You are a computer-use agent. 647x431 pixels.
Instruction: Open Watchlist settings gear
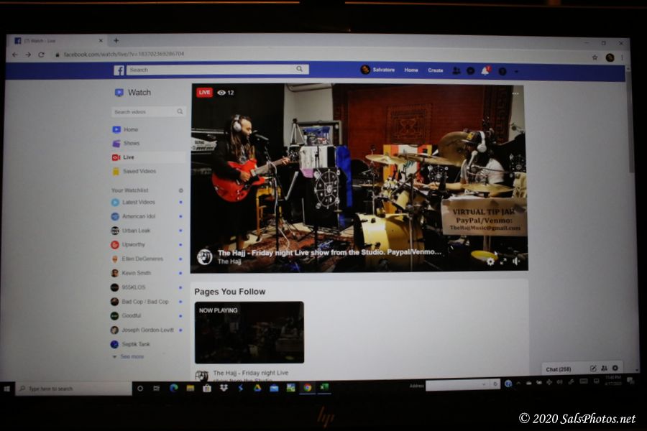(180, 190)
